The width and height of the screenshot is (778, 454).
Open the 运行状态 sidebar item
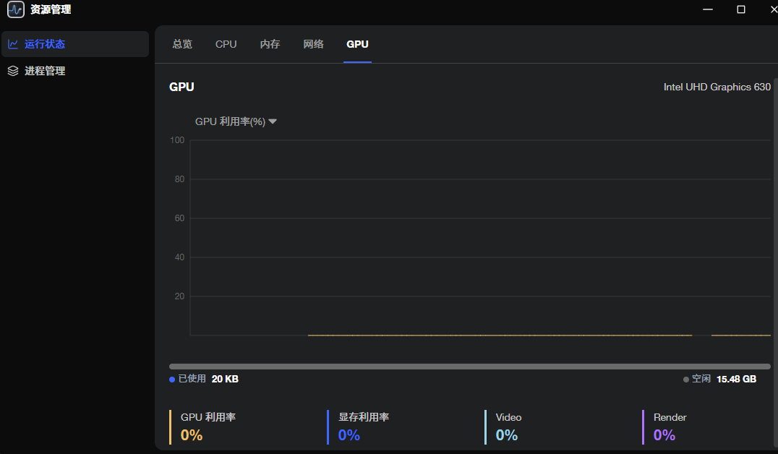[x=75, y=44]
